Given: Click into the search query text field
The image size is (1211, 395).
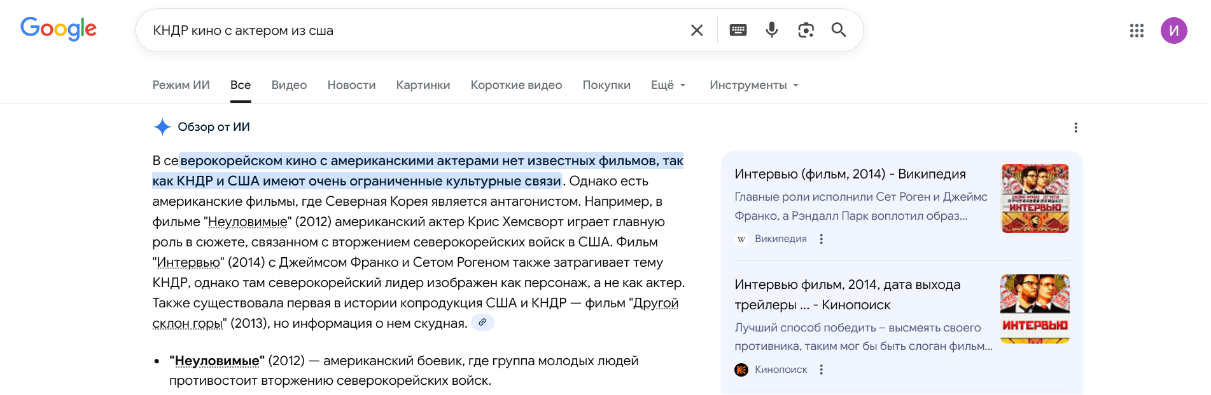Looking at the screenshot, I should tap(414, 30).
